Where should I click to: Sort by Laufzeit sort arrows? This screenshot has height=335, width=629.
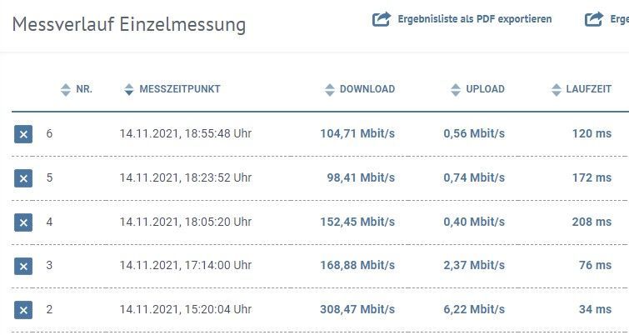click(557, 89)
